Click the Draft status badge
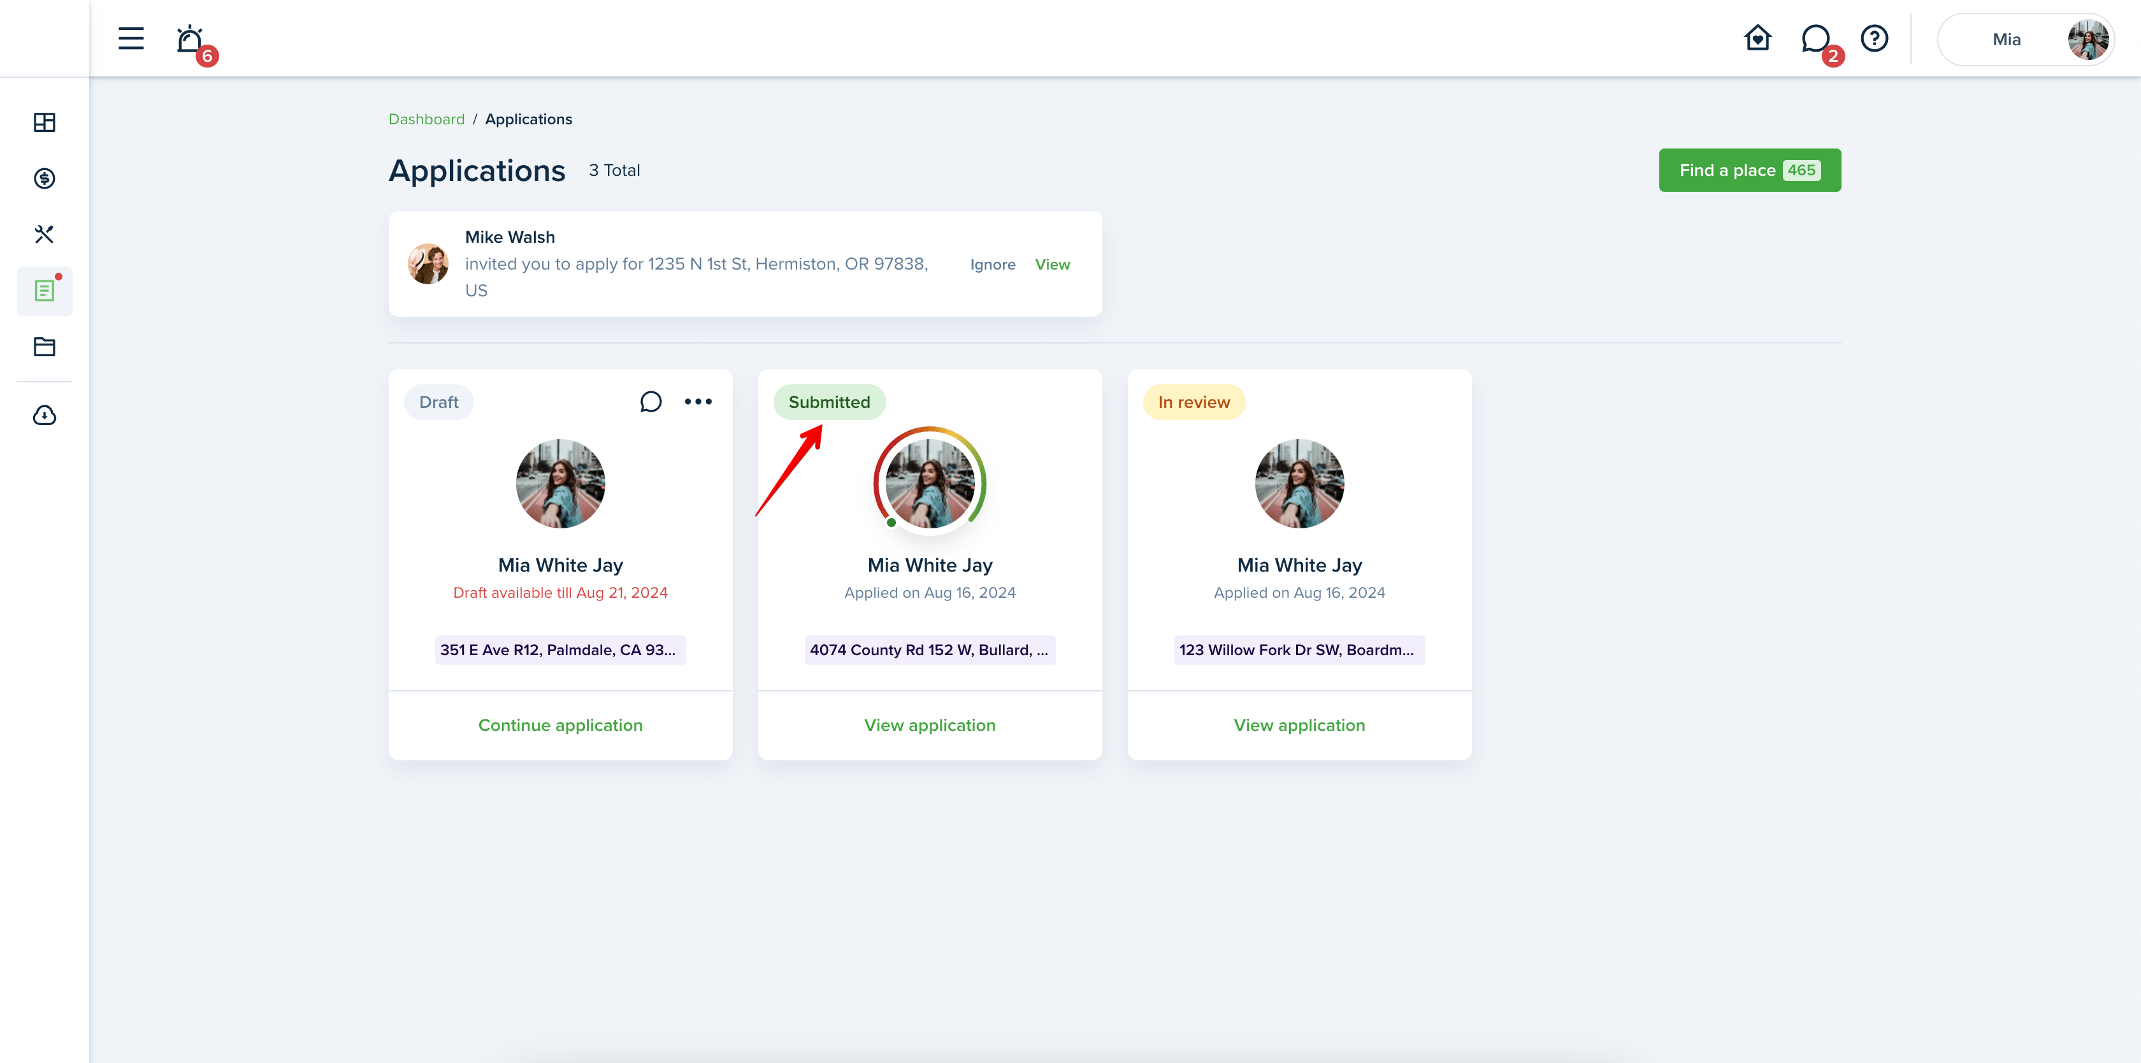Image resolution: width=2141 pixels, height=1063 pixels. (x=439, y=402)
